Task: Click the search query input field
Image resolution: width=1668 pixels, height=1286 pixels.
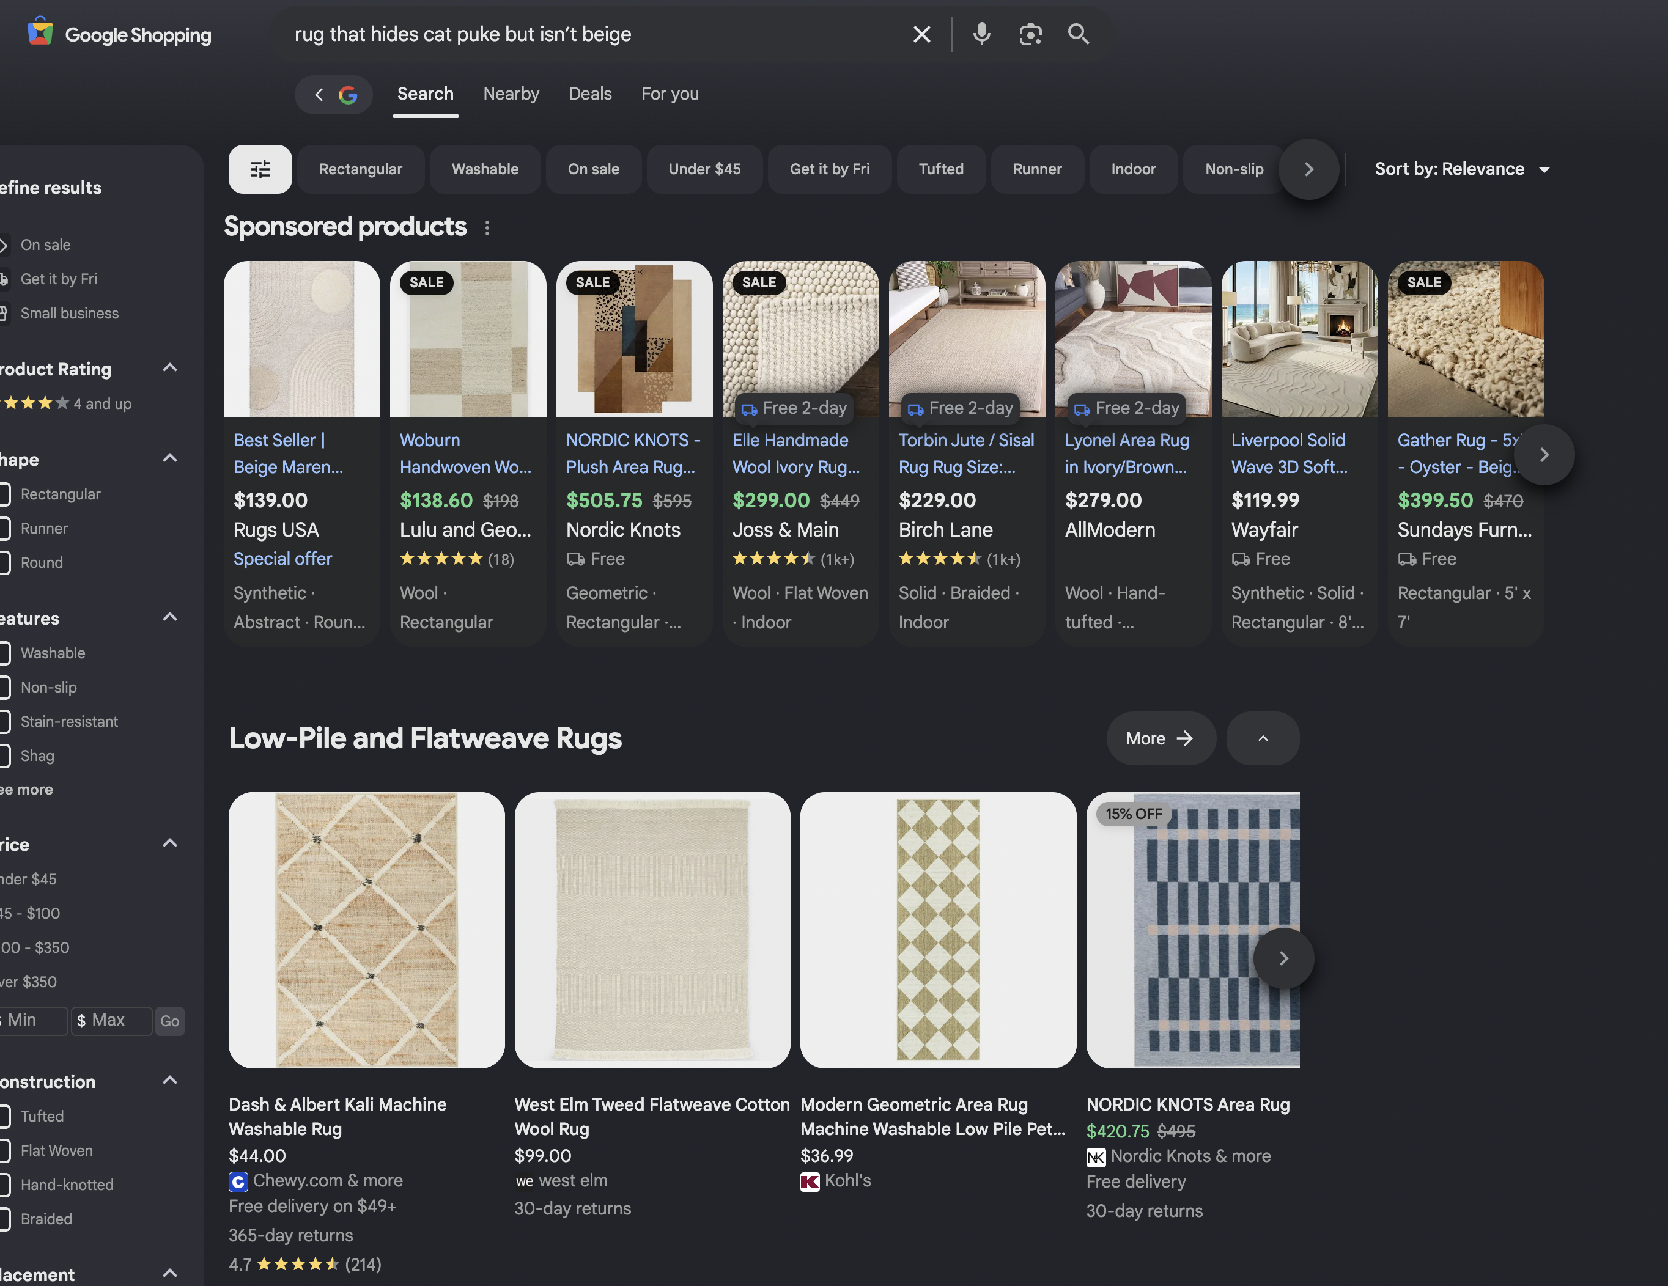Action: tap(596, 34)
